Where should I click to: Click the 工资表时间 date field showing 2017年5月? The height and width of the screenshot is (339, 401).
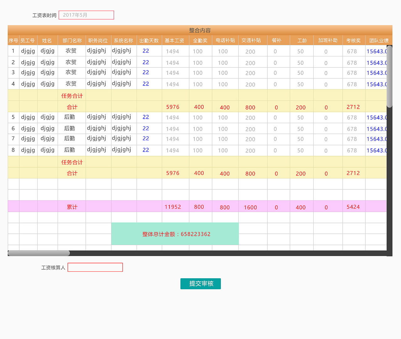click(86, 15)
